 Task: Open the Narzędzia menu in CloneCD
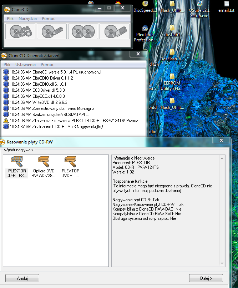click(27, 19)
